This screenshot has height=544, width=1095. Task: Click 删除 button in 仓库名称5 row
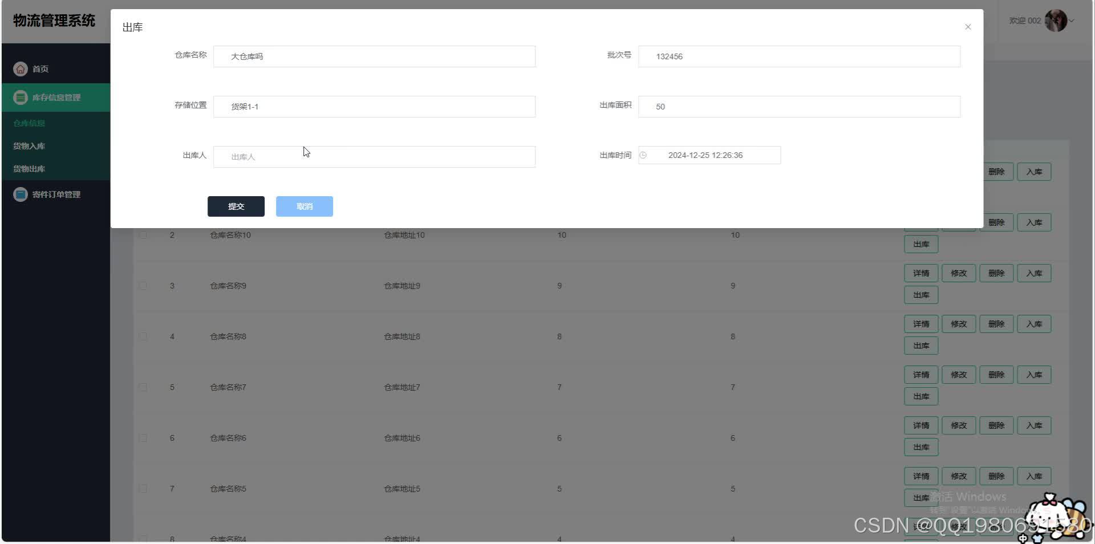(x=996, y=476)
